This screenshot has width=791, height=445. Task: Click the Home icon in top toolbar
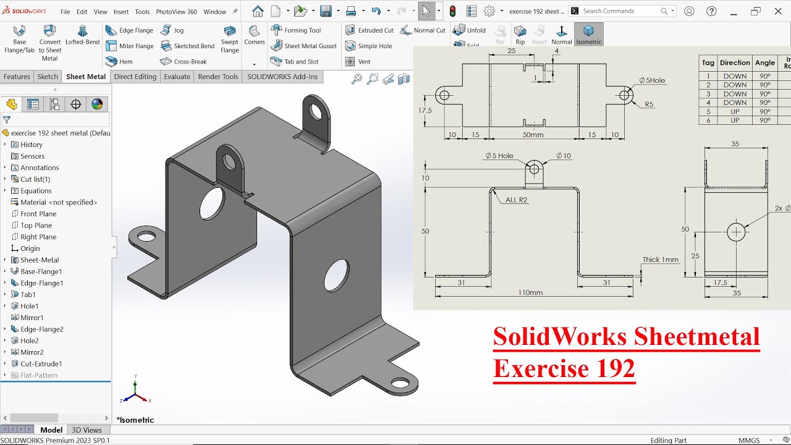(258, 11)
